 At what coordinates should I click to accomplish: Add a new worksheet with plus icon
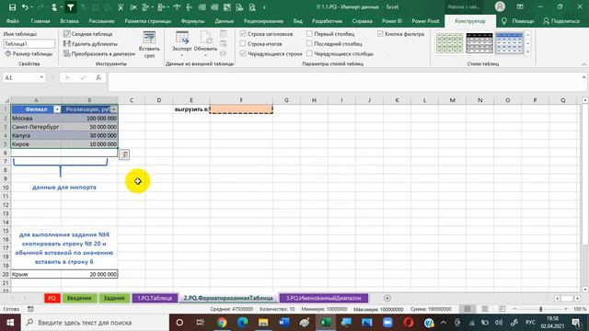(387, 298)
